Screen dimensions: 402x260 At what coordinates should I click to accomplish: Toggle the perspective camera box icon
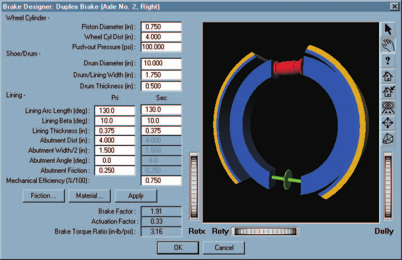point(388,139)
